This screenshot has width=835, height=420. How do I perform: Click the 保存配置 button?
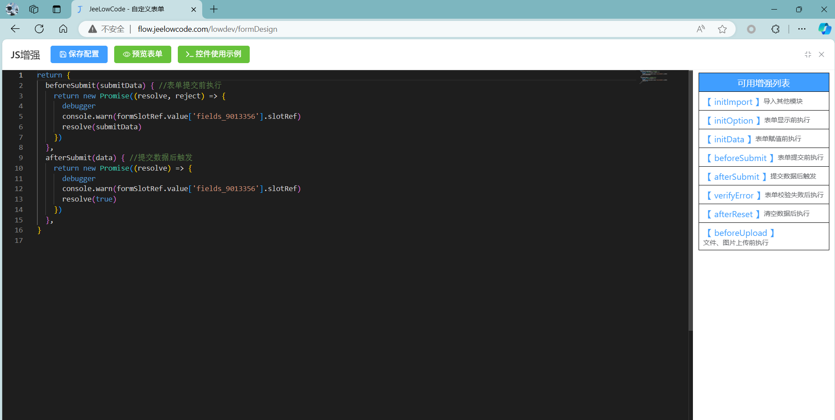coord(79,54)
